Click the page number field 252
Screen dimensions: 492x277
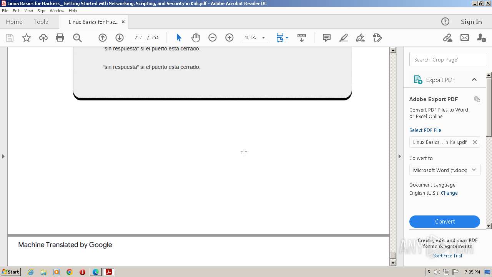pyautogui.click(x=138, y=38)
